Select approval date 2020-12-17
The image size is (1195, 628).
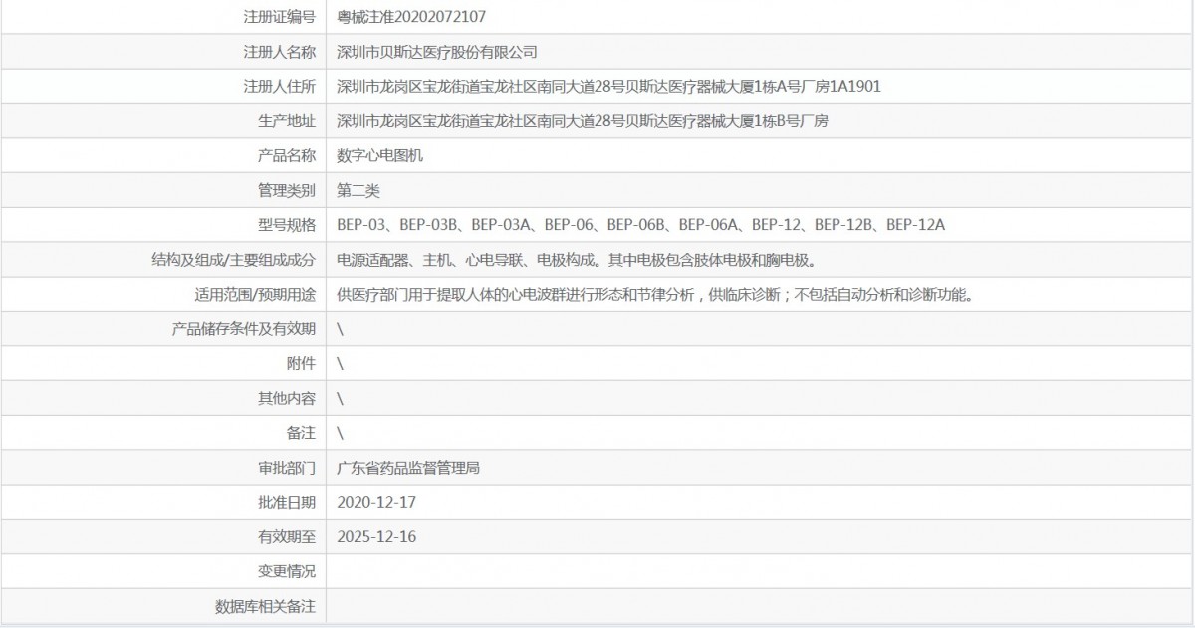(x=376, y=503)
